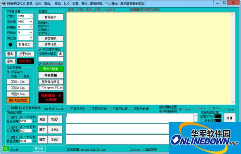241x154 pixels.
Task: Click receive area scrollbar down arrow
Action: click(x=233, y=102)
